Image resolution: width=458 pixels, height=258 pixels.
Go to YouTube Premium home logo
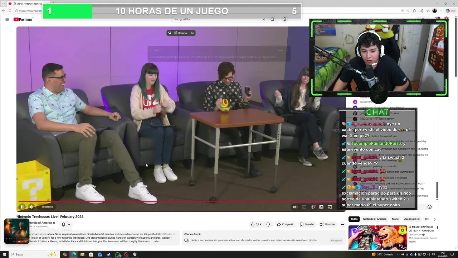(23, 19)
